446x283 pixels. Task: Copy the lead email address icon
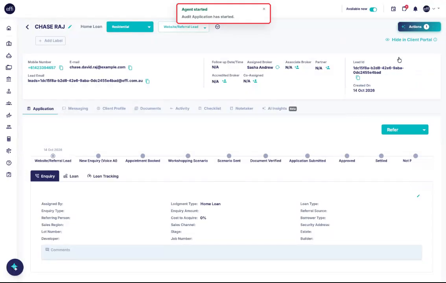147,81
